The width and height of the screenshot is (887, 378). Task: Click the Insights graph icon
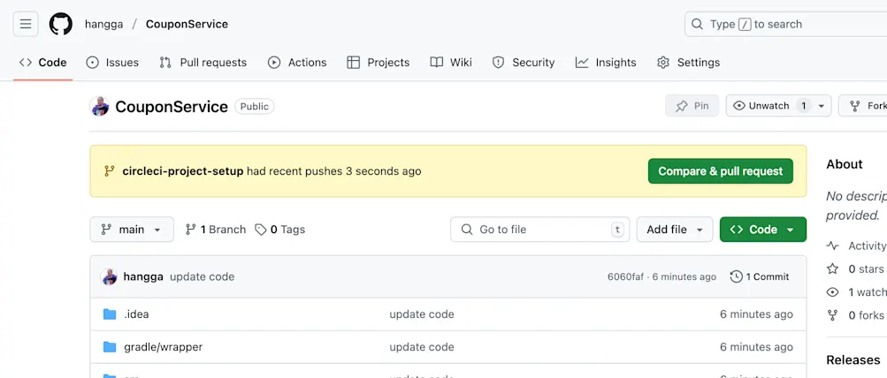582,63
